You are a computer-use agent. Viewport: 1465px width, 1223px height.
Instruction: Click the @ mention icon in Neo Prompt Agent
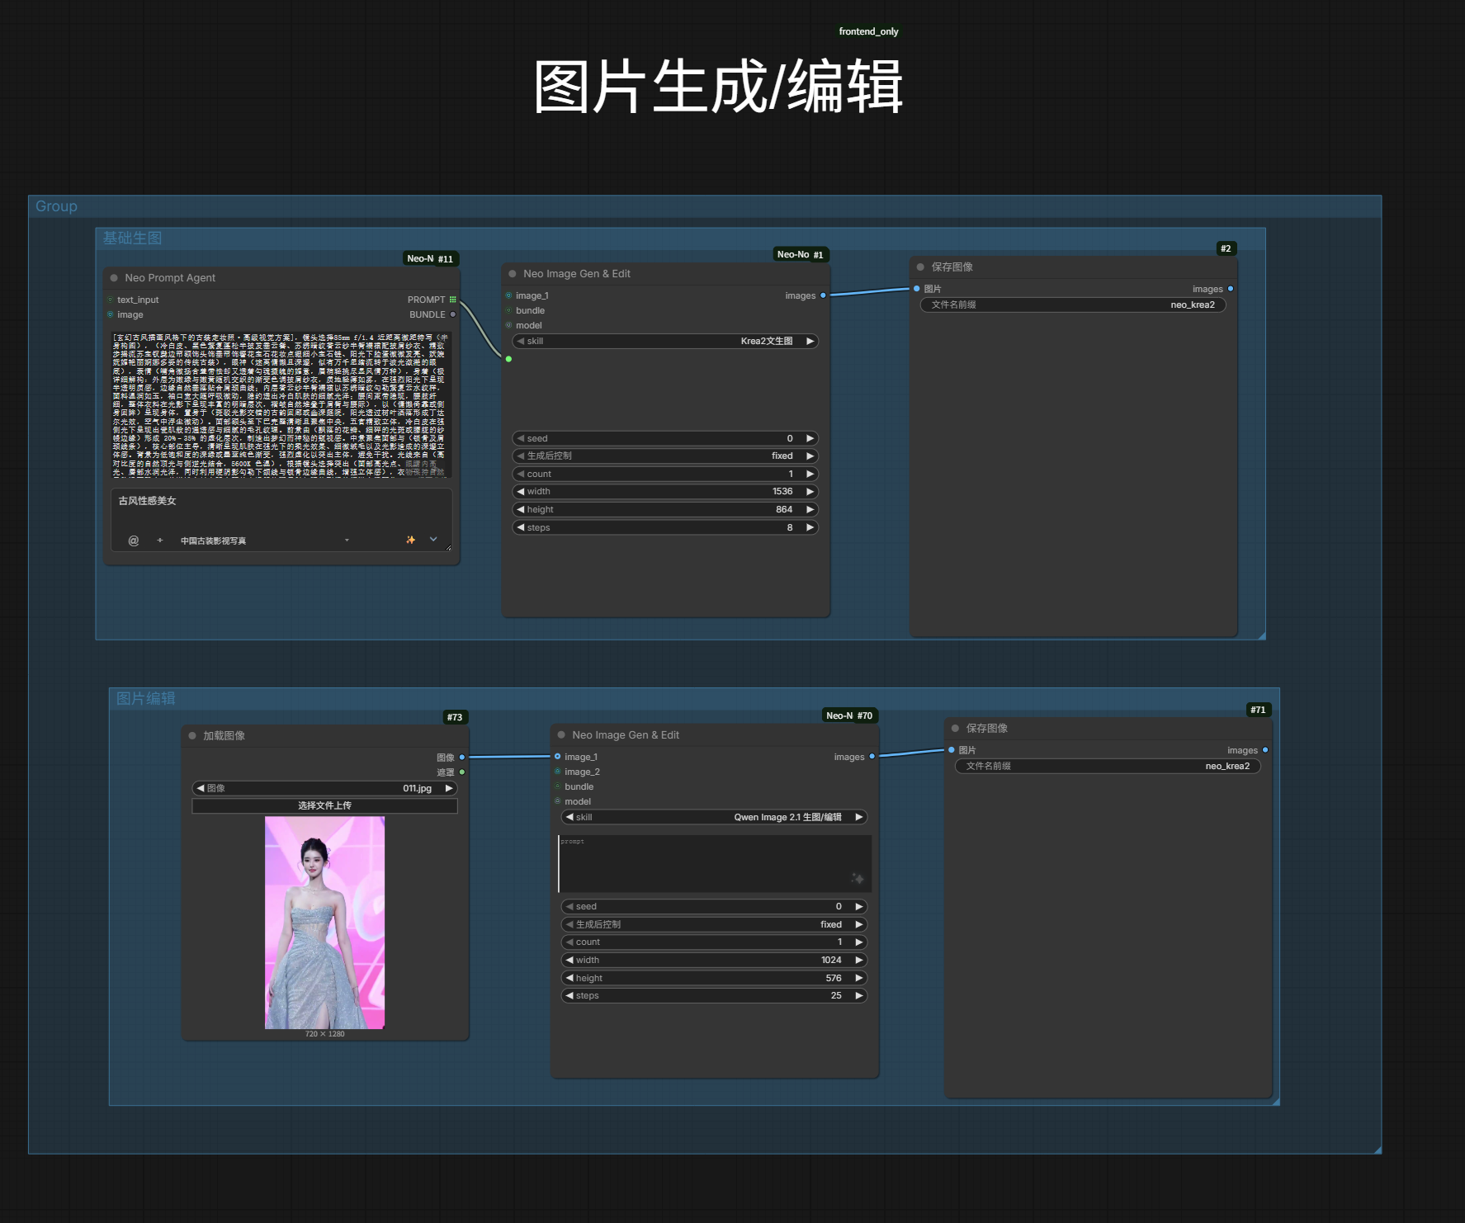tap(134, 541)
